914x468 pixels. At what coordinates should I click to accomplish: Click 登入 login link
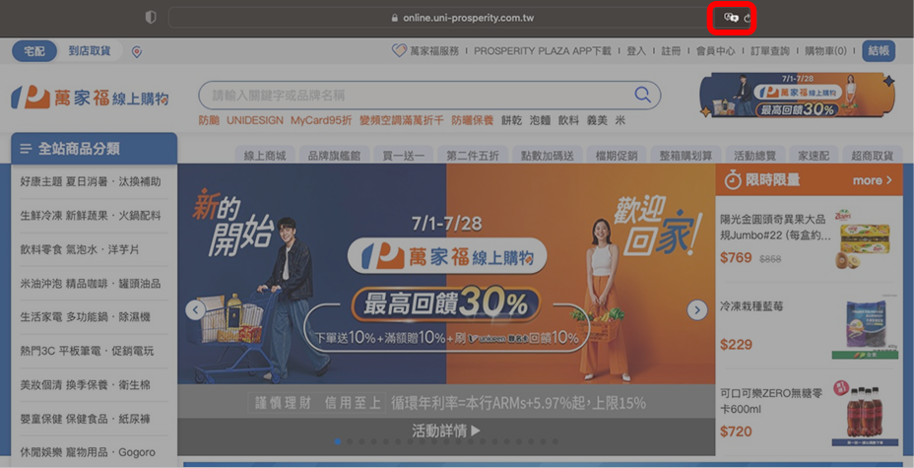tap(636, 51)
